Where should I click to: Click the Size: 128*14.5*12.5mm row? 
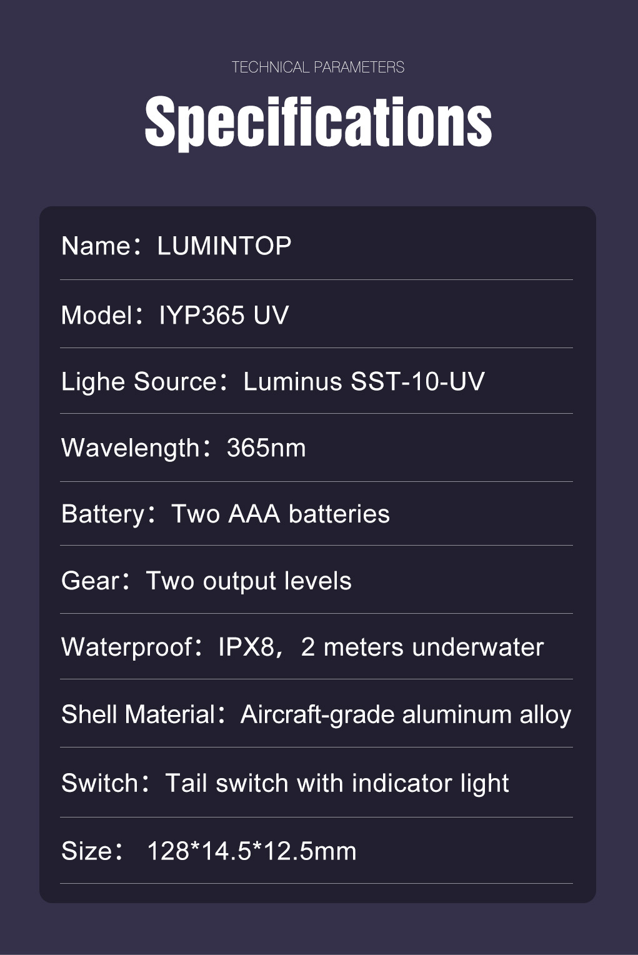(316, 851)
